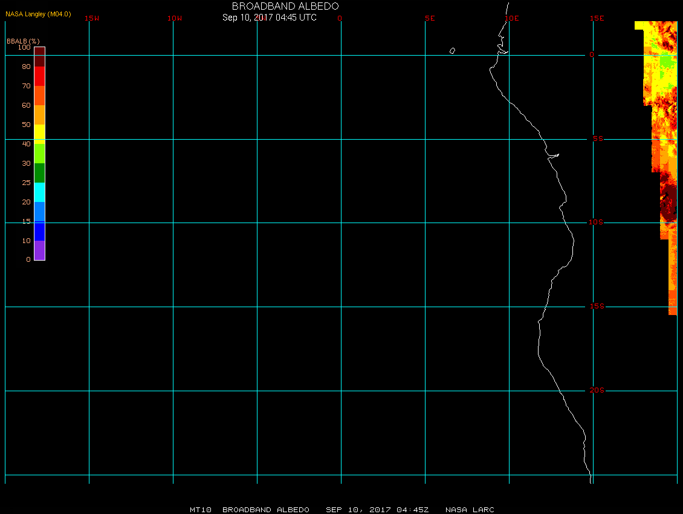The height and width of the screenshot is (514, 683).
Task: Click the 70 legend scale value
Action: pyautogui.click(x=27, y=86)
